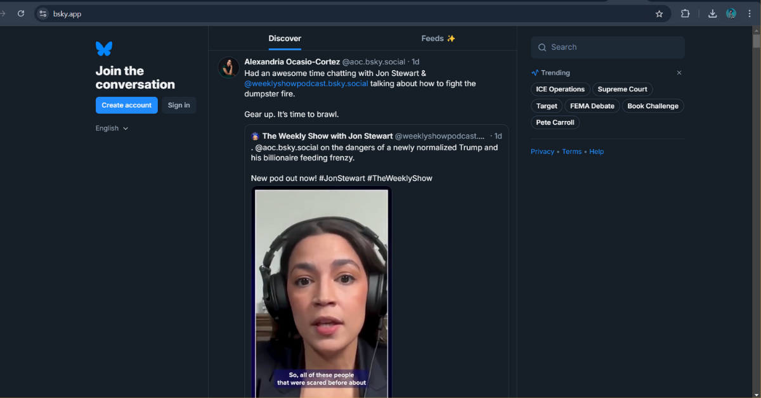Dismiss the Trending panel with X
Image resolution: width=761 pixels, height=398 pixels.
(679, 73)
